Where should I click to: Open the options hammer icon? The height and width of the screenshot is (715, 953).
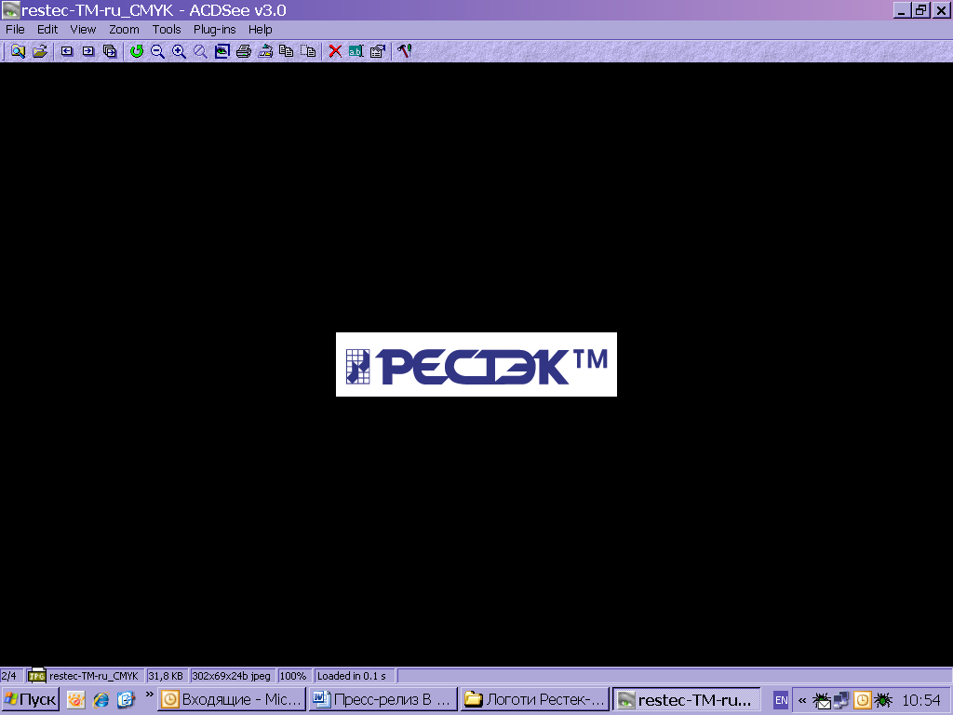[x=405, y=52]
